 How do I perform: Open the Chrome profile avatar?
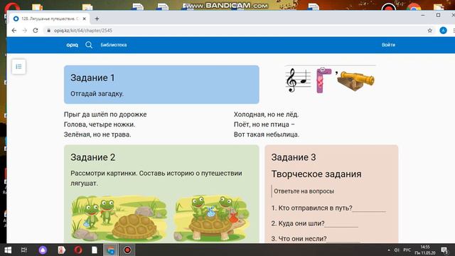coord(443,31)
